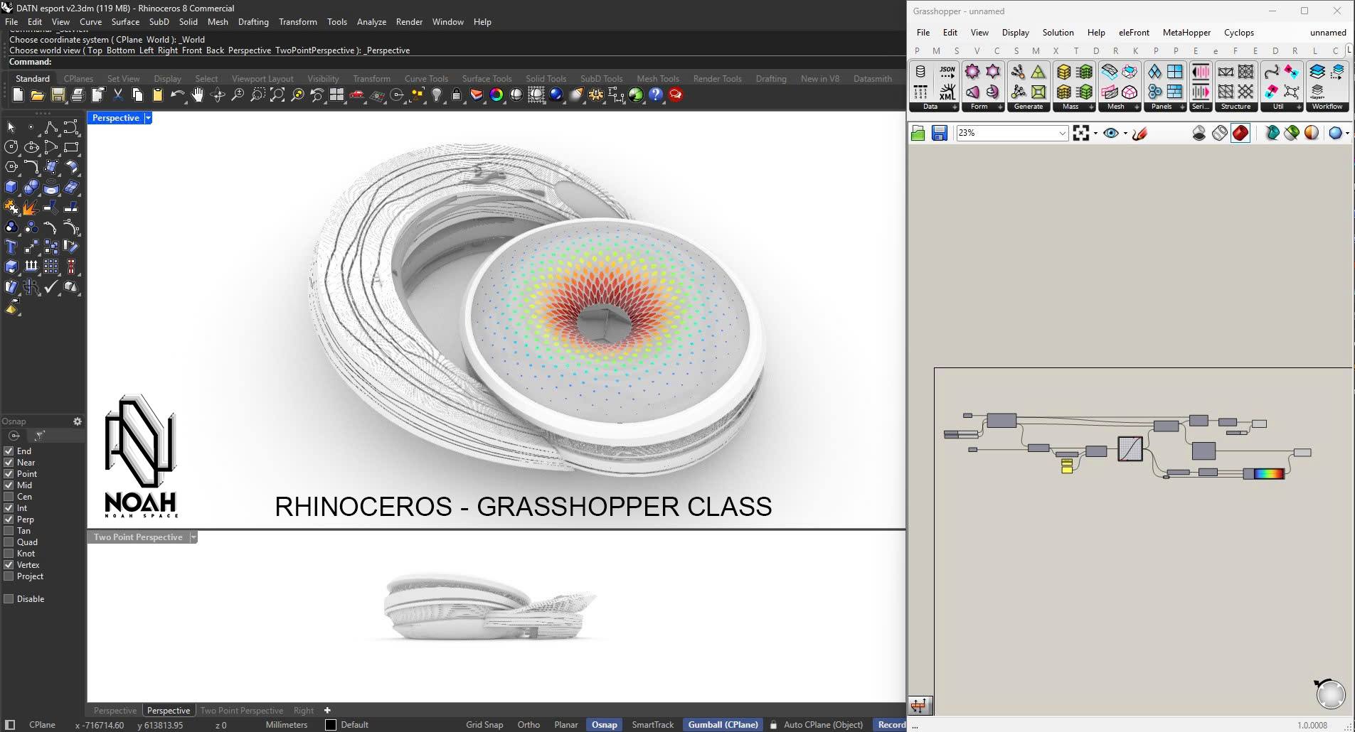1355x732 pixels.
Task: Select the Text object tool in left sidebar
Action: [11, 247]
